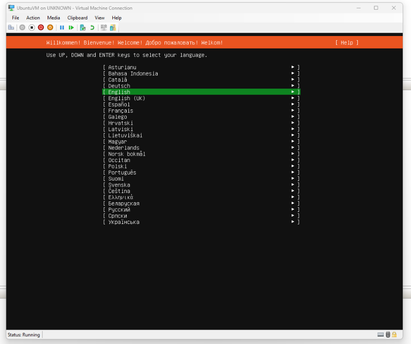This screenshot has height=344, width=411.
Task: Turn off the VM with the black stop icon
Action: 32,28
